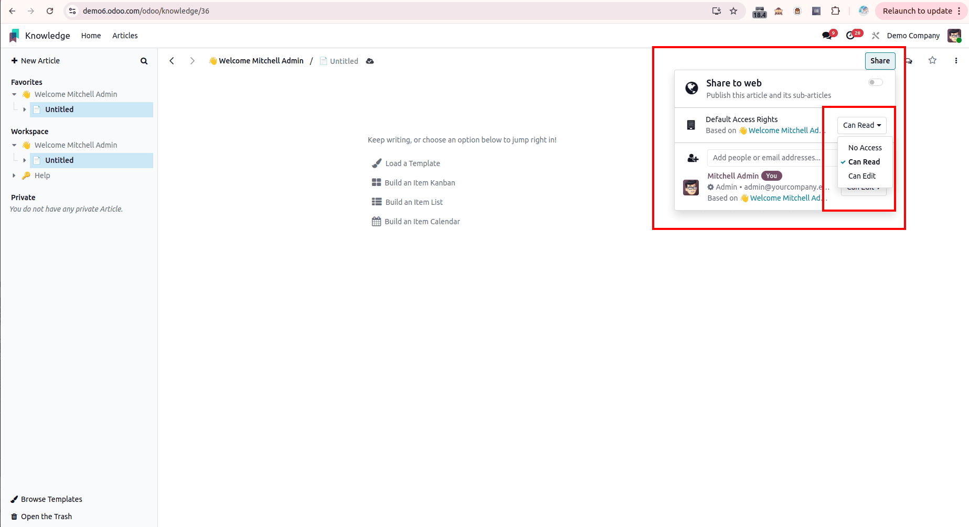Collapse Welcome Mitchell Admin under Favorites
Image resolution: width=969 pixels, height=527 pixels.
[x=14, y=94]
